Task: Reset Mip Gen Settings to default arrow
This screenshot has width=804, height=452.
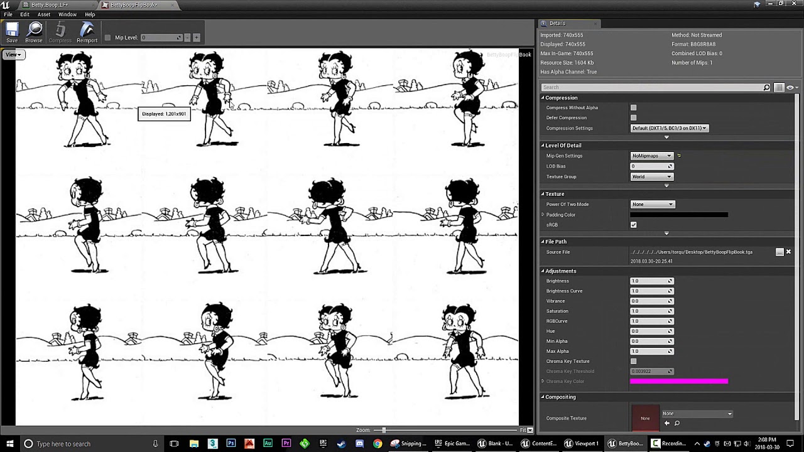Action: click(679, 156)
